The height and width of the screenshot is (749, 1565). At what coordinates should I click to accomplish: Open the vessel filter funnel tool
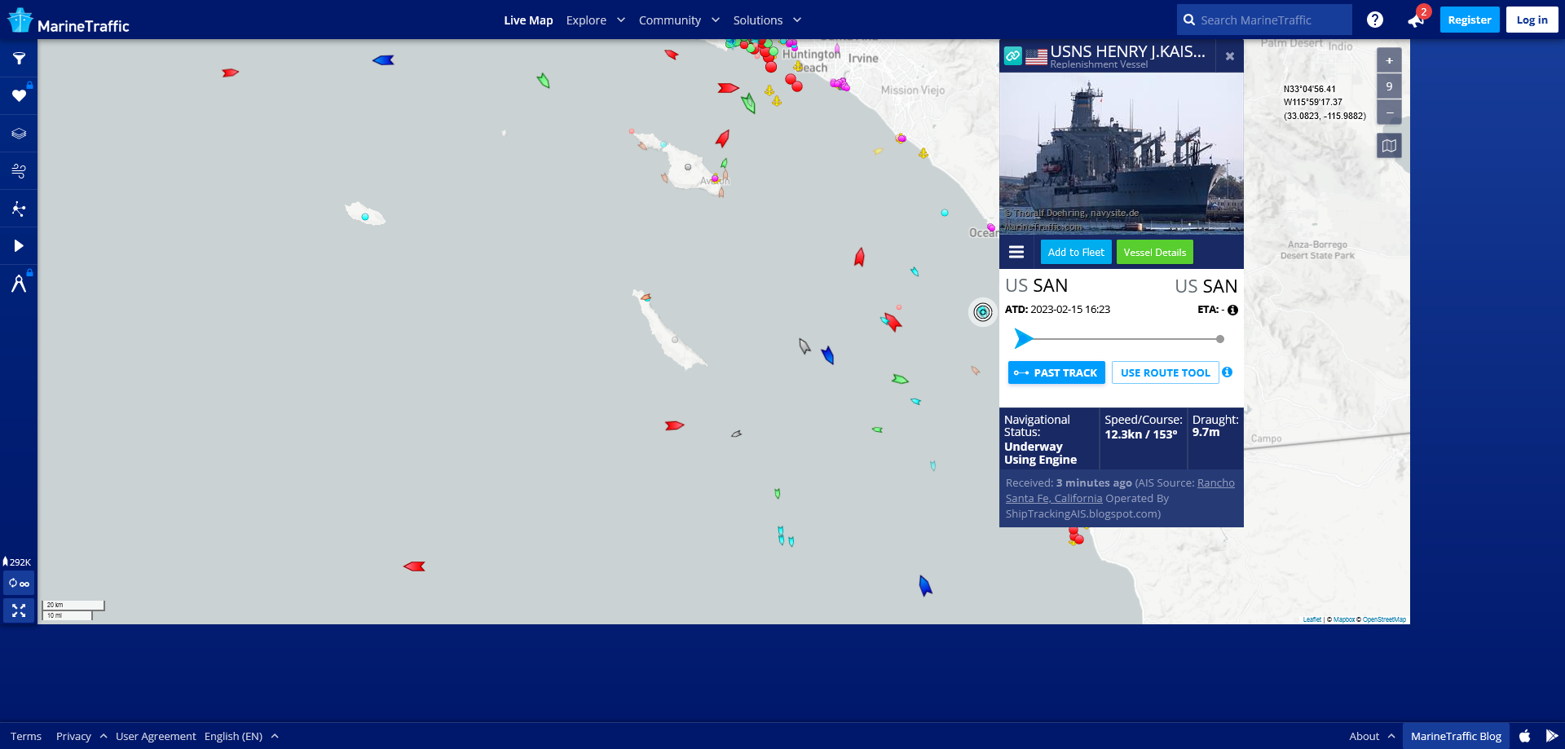19,59
